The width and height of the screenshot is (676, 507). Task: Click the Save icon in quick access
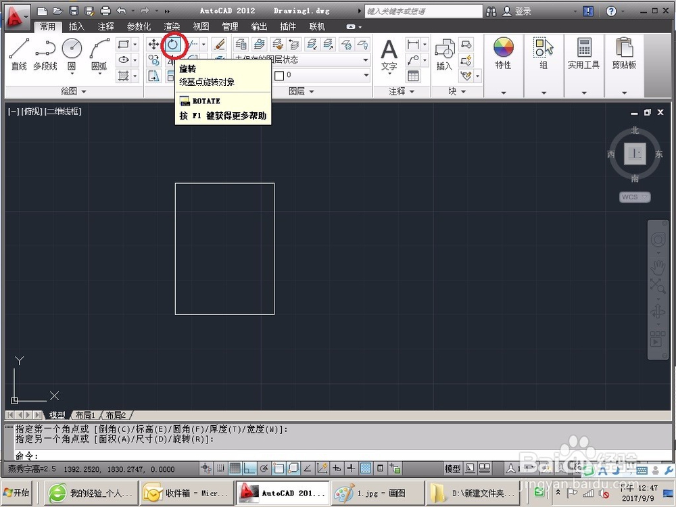point(74,11)
